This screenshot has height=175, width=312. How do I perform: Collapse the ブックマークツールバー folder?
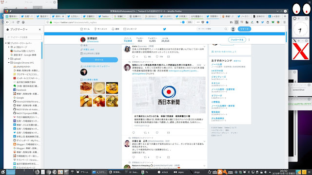(x=6, y=43)
